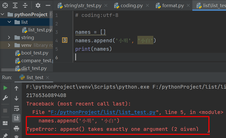This screenshot has width=226, height=138.
Task: Switch to format.py editor tab
Action: coord(173,5)
